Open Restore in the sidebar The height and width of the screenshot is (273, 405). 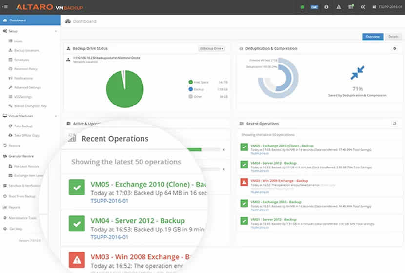point(12,145)
